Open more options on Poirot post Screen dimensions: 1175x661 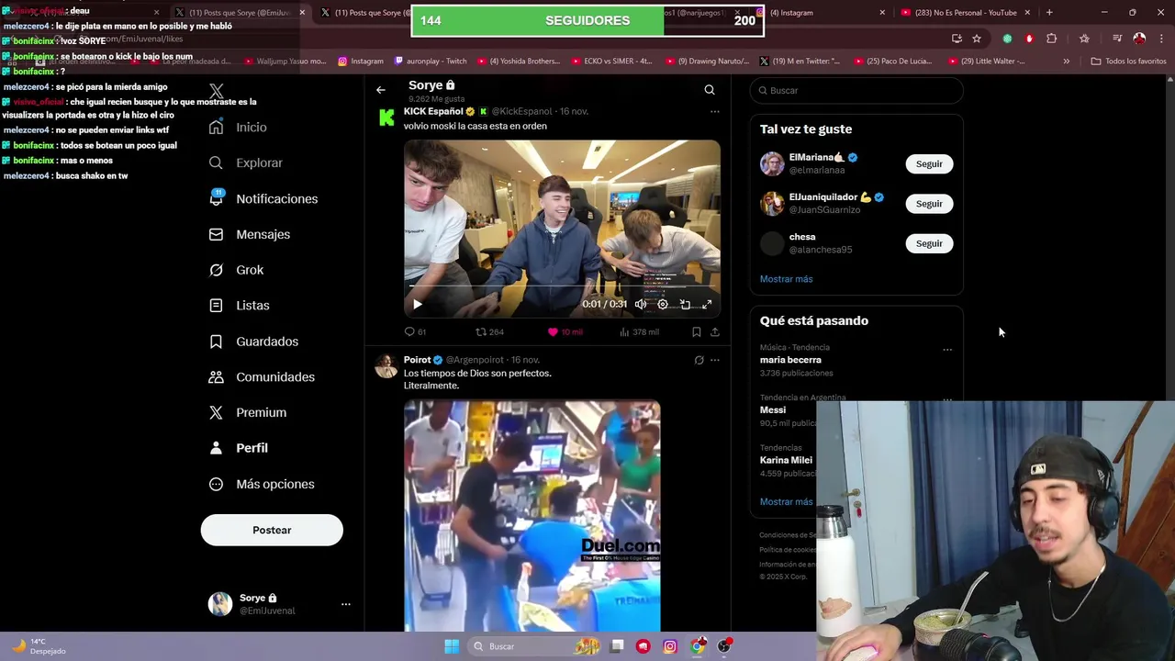[x=714, y=360]
